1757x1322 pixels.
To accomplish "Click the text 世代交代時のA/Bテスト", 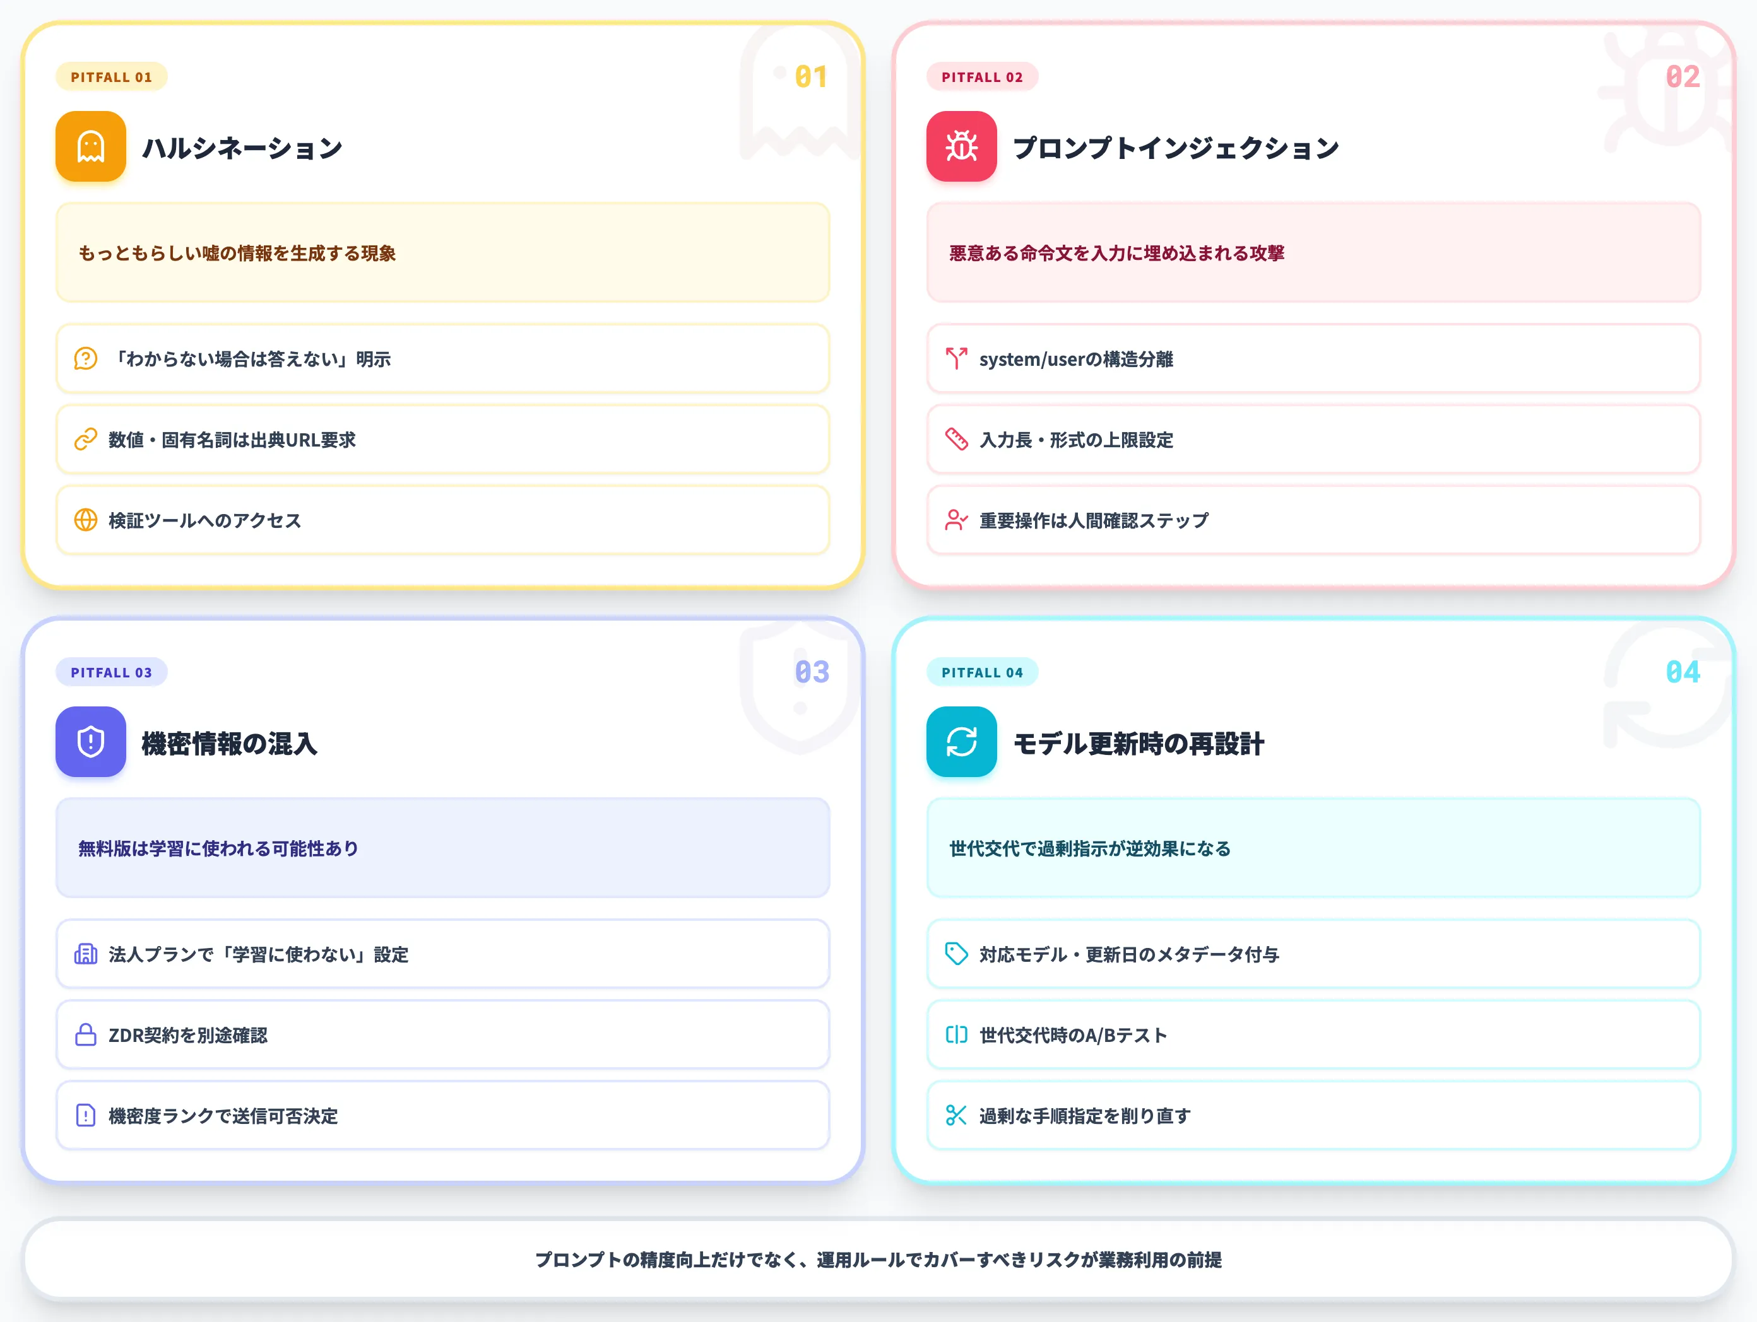I will [1073, 1034].
